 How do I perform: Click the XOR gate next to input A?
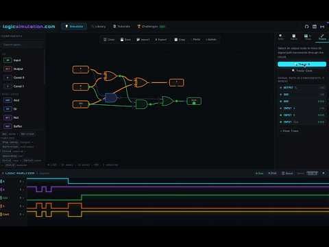(x=110, y=76)
